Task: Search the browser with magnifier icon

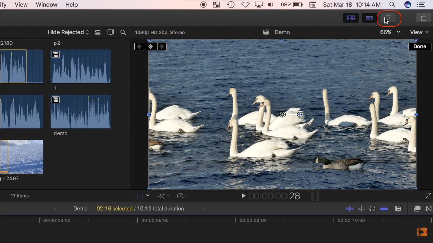Action: [123, 32]
